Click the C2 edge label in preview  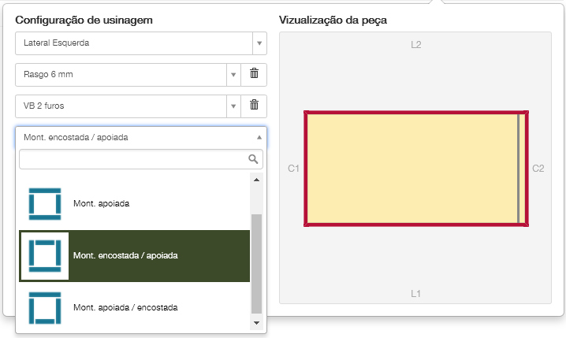538,169
